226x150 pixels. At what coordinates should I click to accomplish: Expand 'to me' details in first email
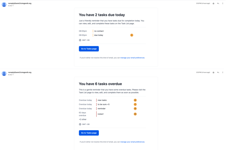click(11, 6)
